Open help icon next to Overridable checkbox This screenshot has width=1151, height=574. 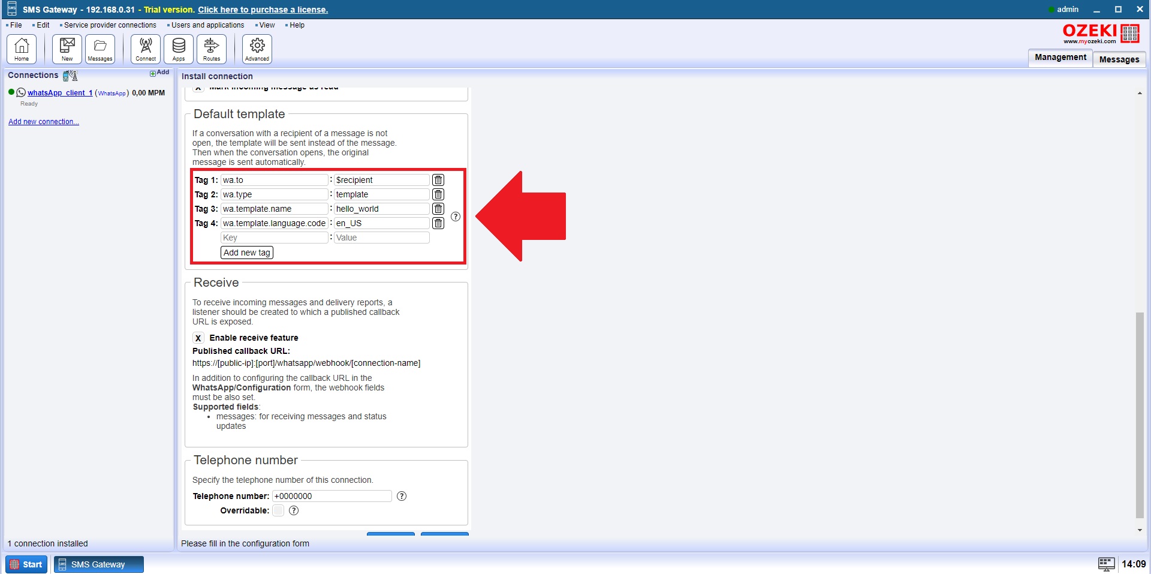point(294,510)
